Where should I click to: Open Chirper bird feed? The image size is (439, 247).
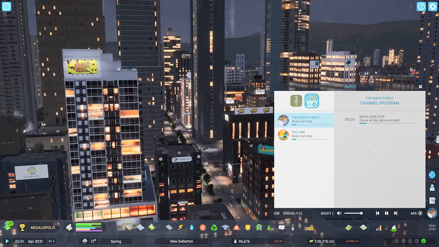click(x=432, y=174)
